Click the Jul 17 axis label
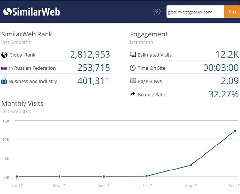 (146, 186)
